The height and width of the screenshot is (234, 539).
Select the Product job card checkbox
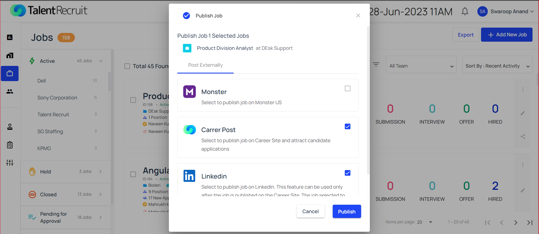pyautogui.click(x=133, y=100)
